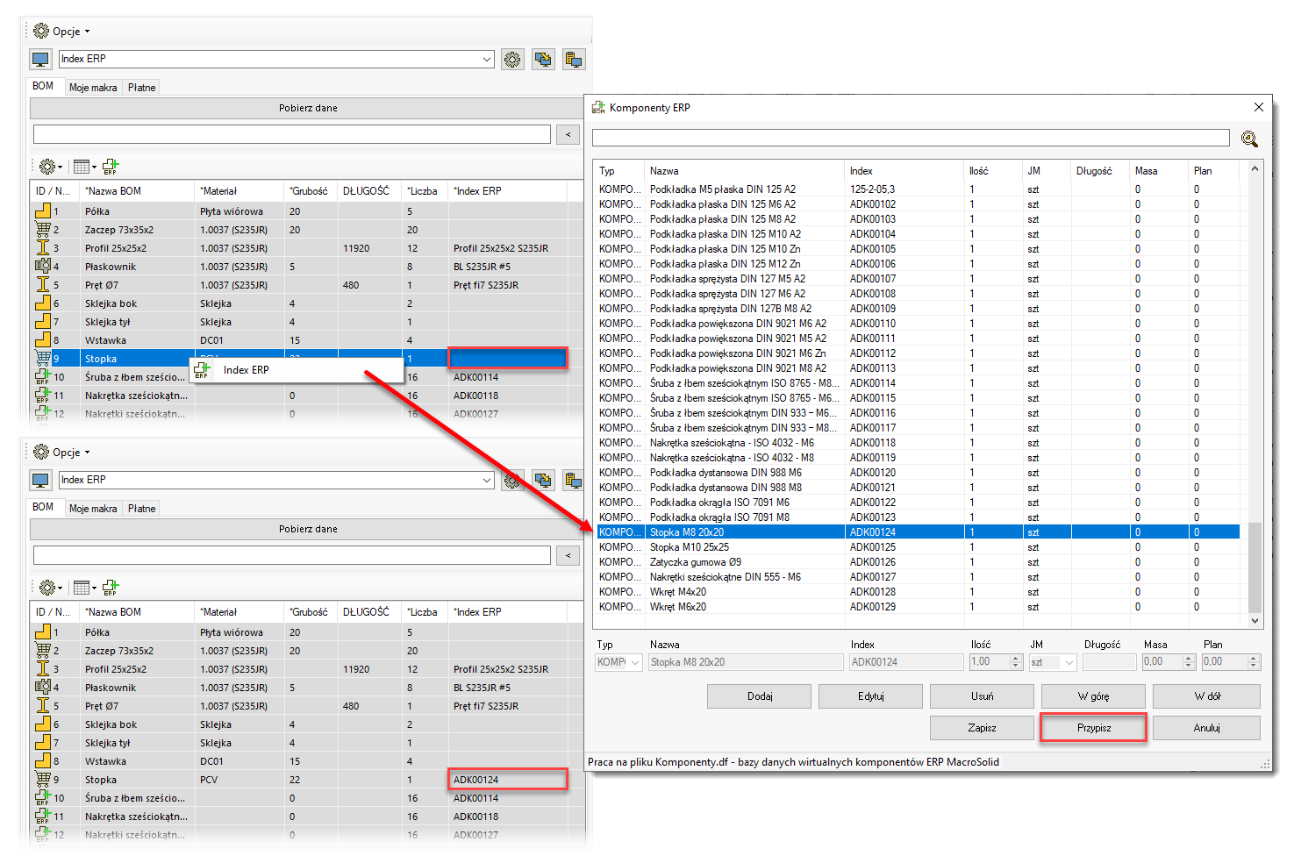
Task: Choose Index ERP from the context menu
Action: (297, 370)
